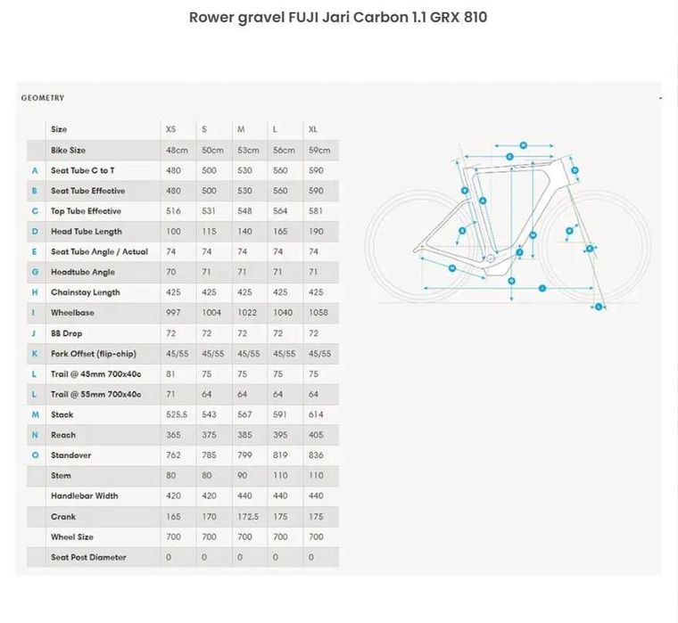Image resolution: width=678 pixels, height=623 pixels.
Task: Click the GEOMETRY section heading
Action: pyautogui.click(x=43, y=98)
